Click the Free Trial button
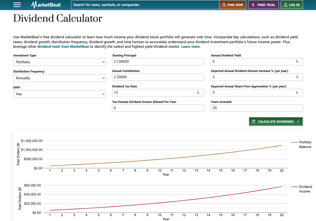Image resolution: width=316 pixels, height=221 pixels. (263, 5)
